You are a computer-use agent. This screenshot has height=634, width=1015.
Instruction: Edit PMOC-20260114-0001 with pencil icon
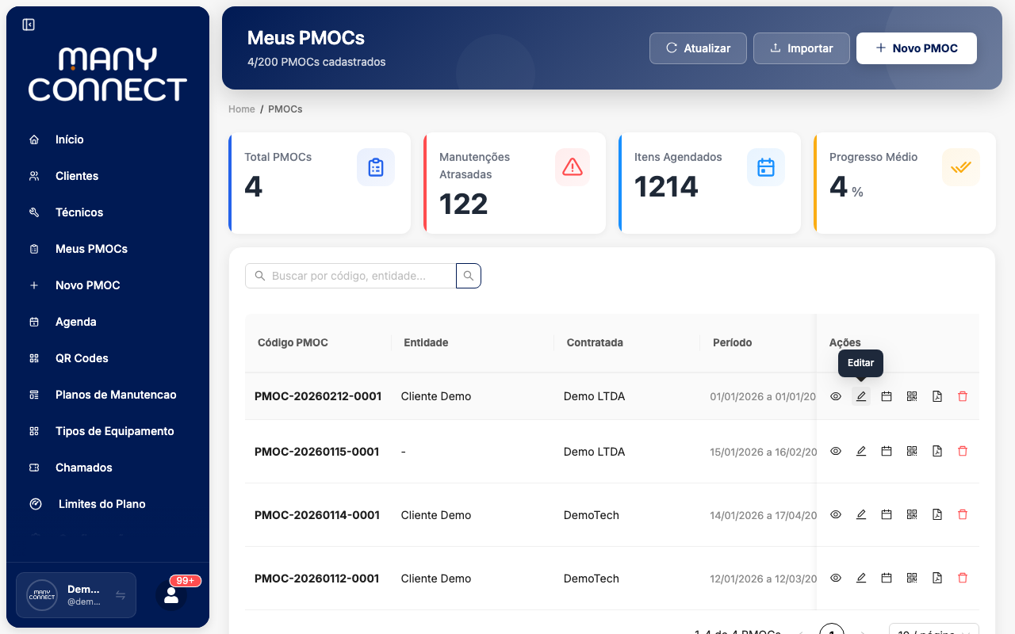point(861,514)
